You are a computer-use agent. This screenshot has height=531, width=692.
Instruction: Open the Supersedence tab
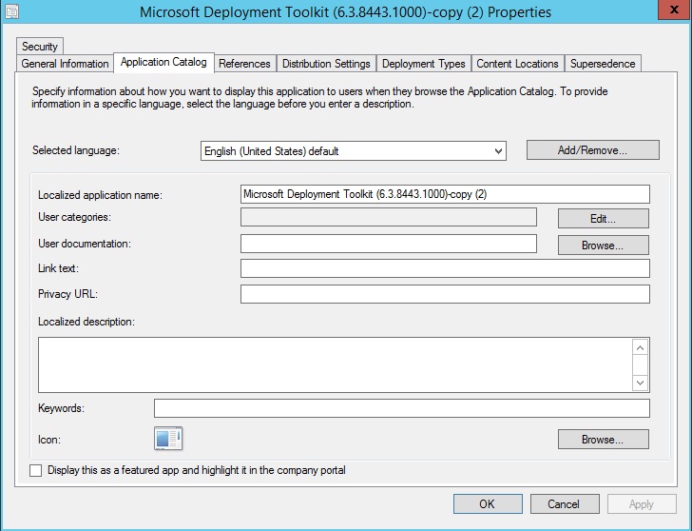pos(603,64)
